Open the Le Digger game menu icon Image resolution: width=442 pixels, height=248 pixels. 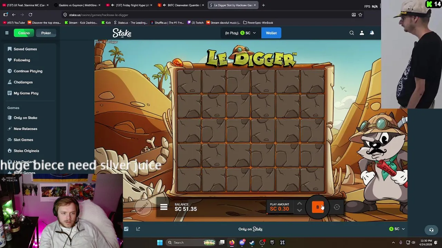click(164, 207)
